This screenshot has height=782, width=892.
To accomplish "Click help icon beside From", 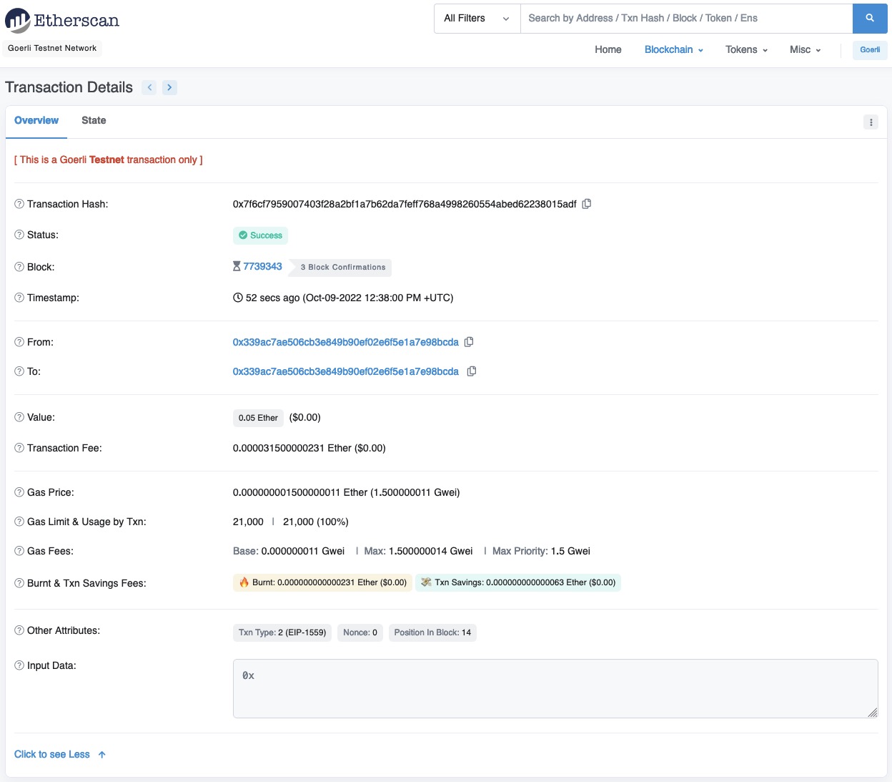I will (19, 342).
